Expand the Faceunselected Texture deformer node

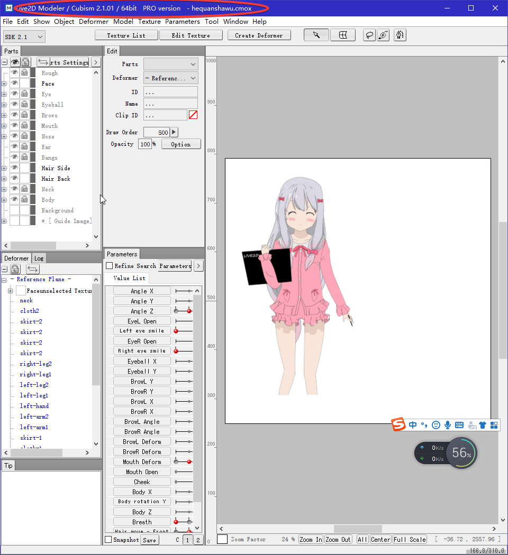coord(10,291)
